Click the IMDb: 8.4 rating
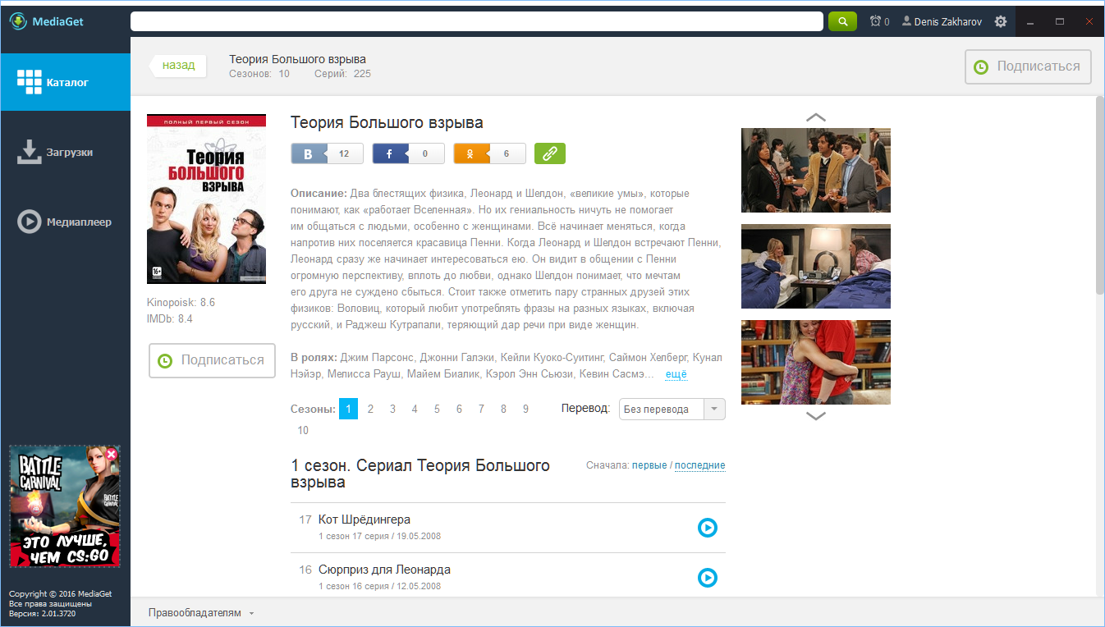Screen dimensions: 1105x627 point(170,318)
